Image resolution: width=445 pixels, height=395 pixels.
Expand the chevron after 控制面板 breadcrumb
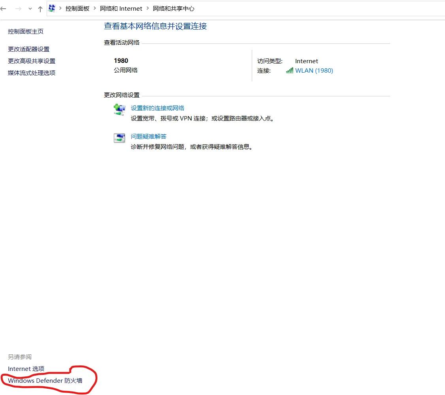click(95, 8)
